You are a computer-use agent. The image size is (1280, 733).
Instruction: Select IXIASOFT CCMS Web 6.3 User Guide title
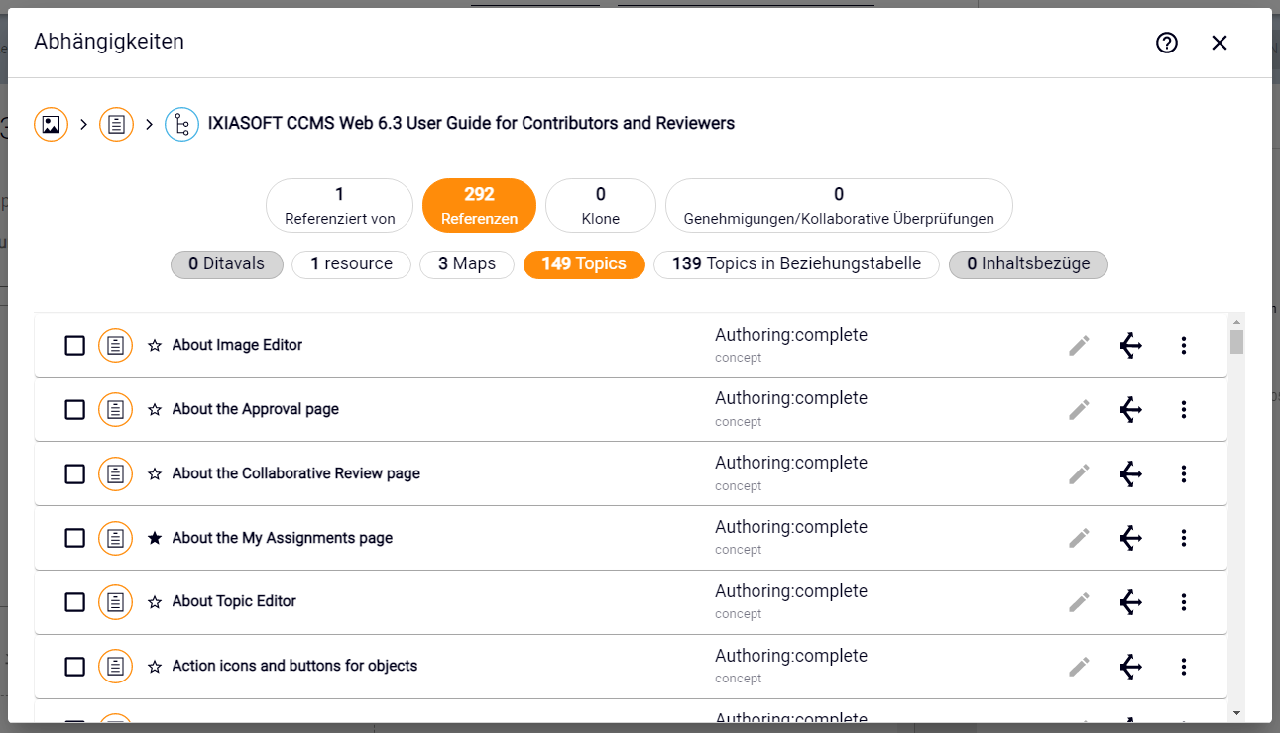(471, 124)
